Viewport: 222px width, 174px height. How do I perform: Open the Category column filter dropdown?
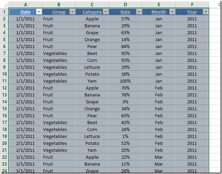click(x=105, y=12)
